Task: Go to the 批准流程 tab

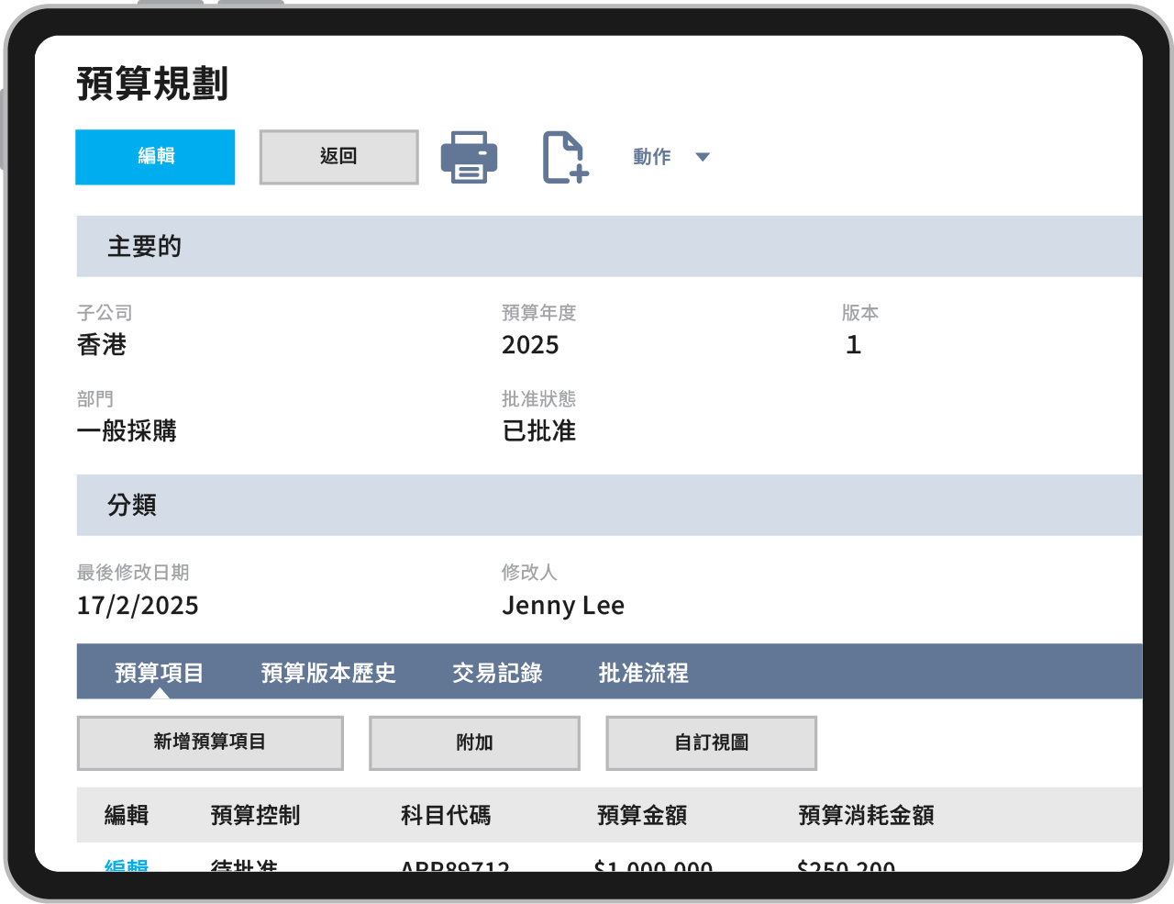Action: pos(643,673)
